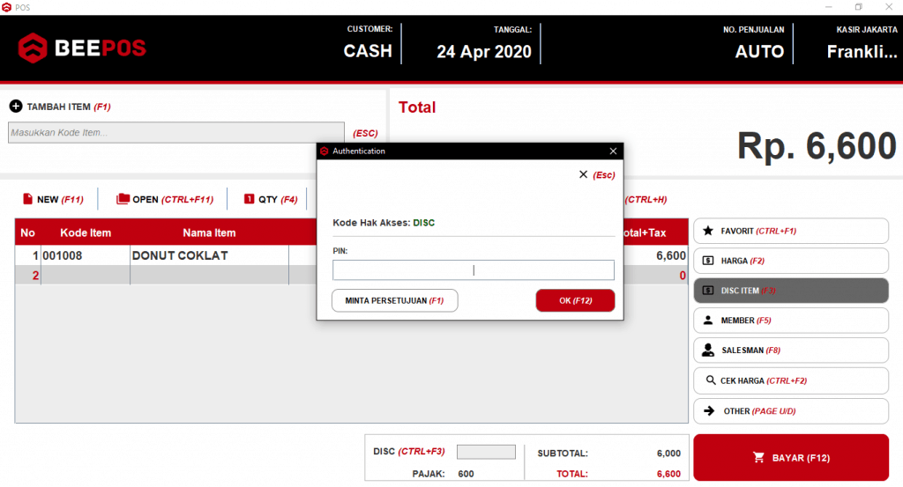This screenshot has height=487, width=903.
Task: Click HARGA (F2) button
Action: (x=791, y=261)
